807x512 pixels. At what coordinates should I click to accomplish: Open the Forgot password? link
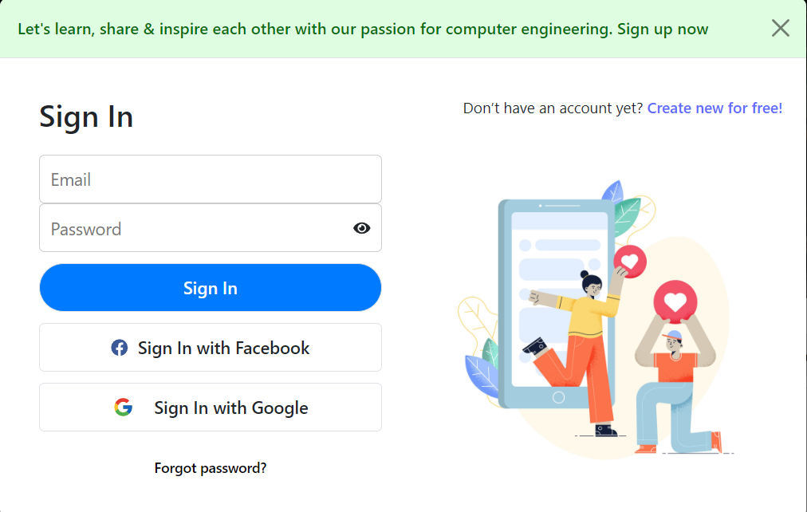click(211, 468)
